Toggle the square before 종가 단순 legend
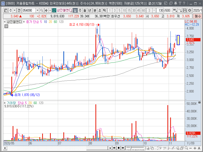 point(24,22)
